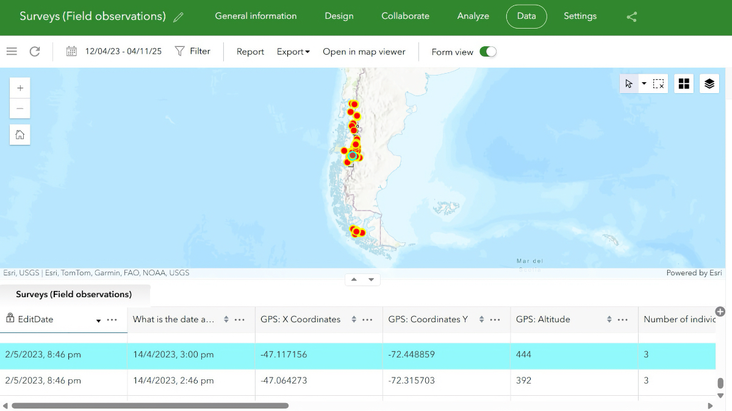Toggle the Form view switch
Image resolution: width=732 pixels, height=411 pixels.
pyautogui.click(x=488, y=52)
